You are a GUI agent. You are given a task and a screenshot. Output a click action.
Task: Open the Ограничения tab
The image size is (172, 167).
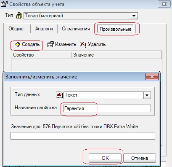(x=76, y=29)
